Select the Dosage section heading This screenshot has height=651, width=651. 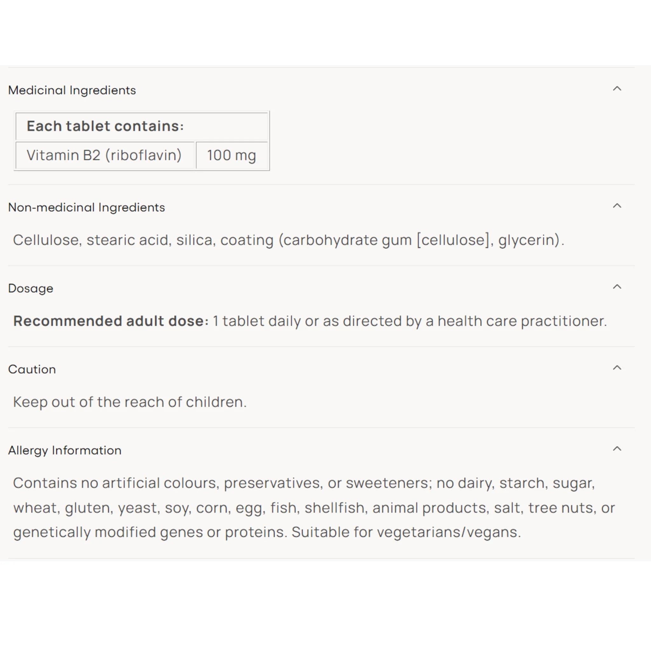point(31,288)
